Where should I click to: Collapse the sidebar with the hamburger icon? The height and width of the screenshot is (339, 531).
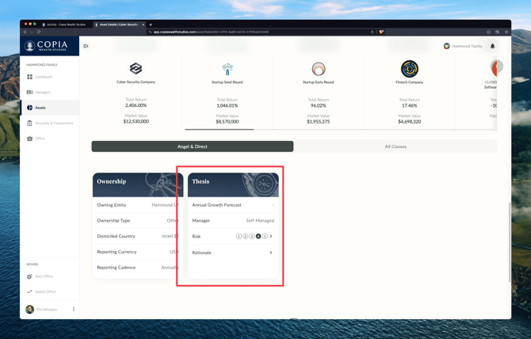pyautogui.click(x=86, y=46)
